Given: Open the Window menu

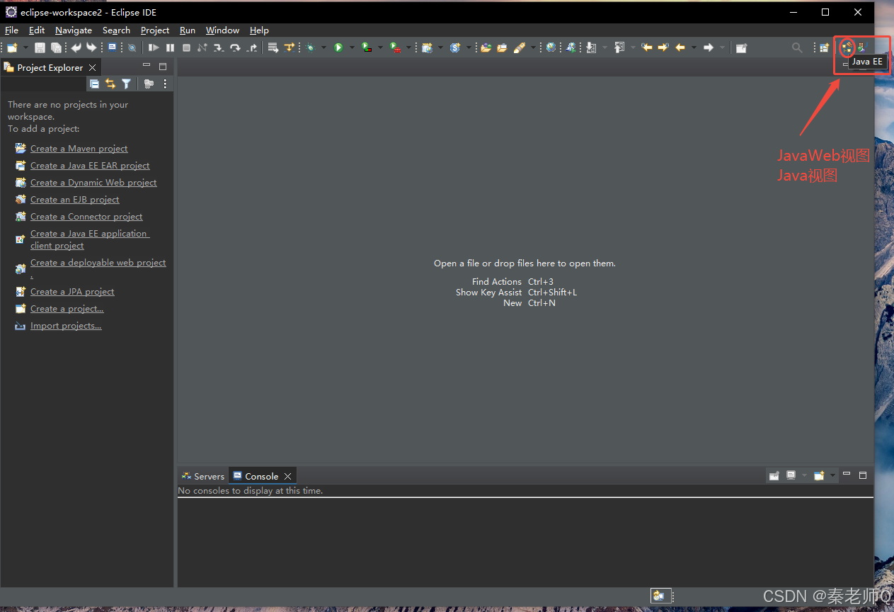Looking at the screenshot, I should pos(222,30).
